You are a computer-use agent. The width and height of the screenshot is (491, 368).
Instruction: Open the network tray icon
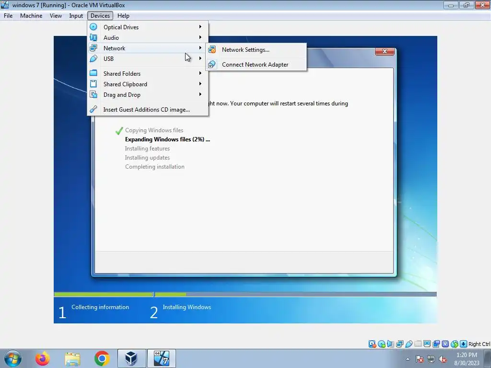tap(431, 359)
